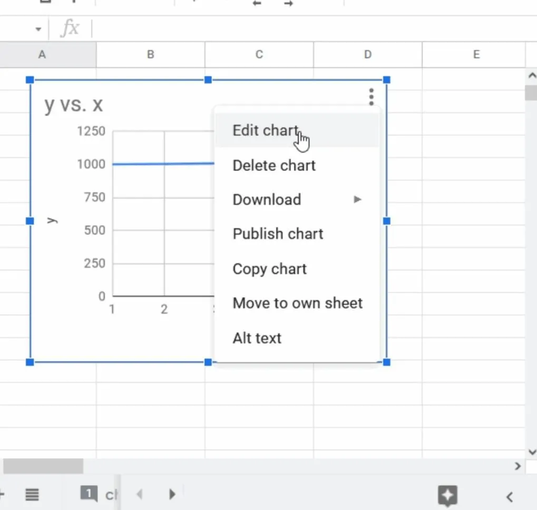This screenshot has width=537, height=510.
Task: Click the fx function icon
Action: (70, 28)
